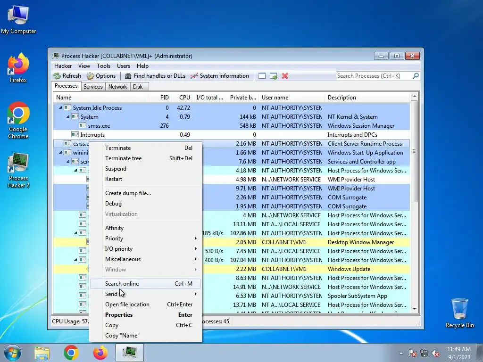Switch to the Network tab

[x=117, y=87]
